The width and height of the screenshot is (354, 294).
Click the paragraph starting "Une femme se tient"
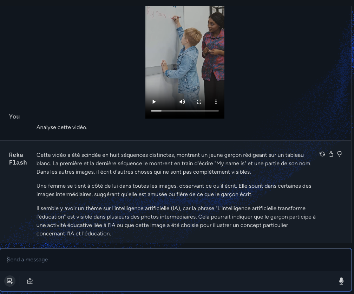click(174, 190)
